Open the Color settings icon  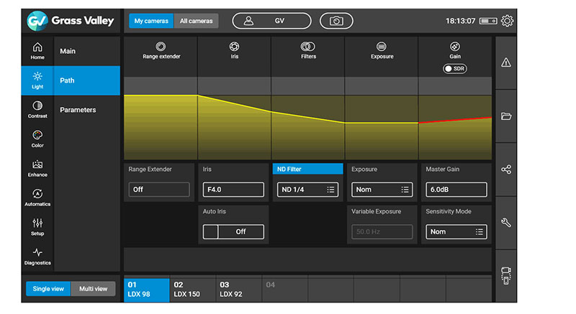(x=37, y=139)
